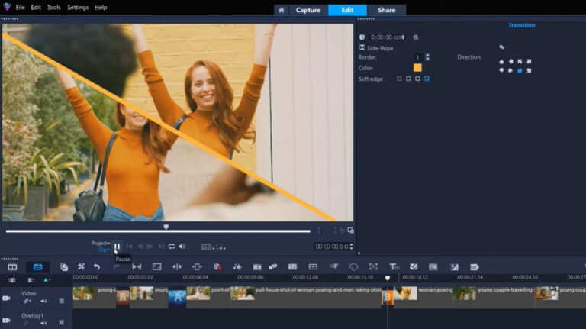Switch to the Share tab
This screenshot has width=586, height=329.
pos(386,10)
